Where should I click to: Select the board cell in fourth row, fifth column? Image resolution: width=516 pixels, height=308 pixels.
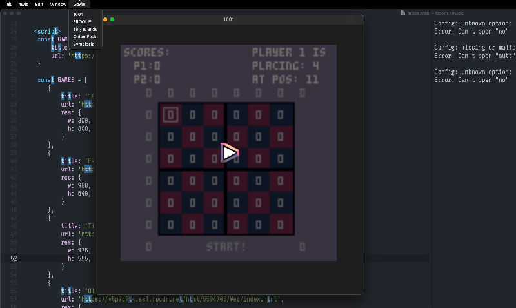click(x=259, y=181)
